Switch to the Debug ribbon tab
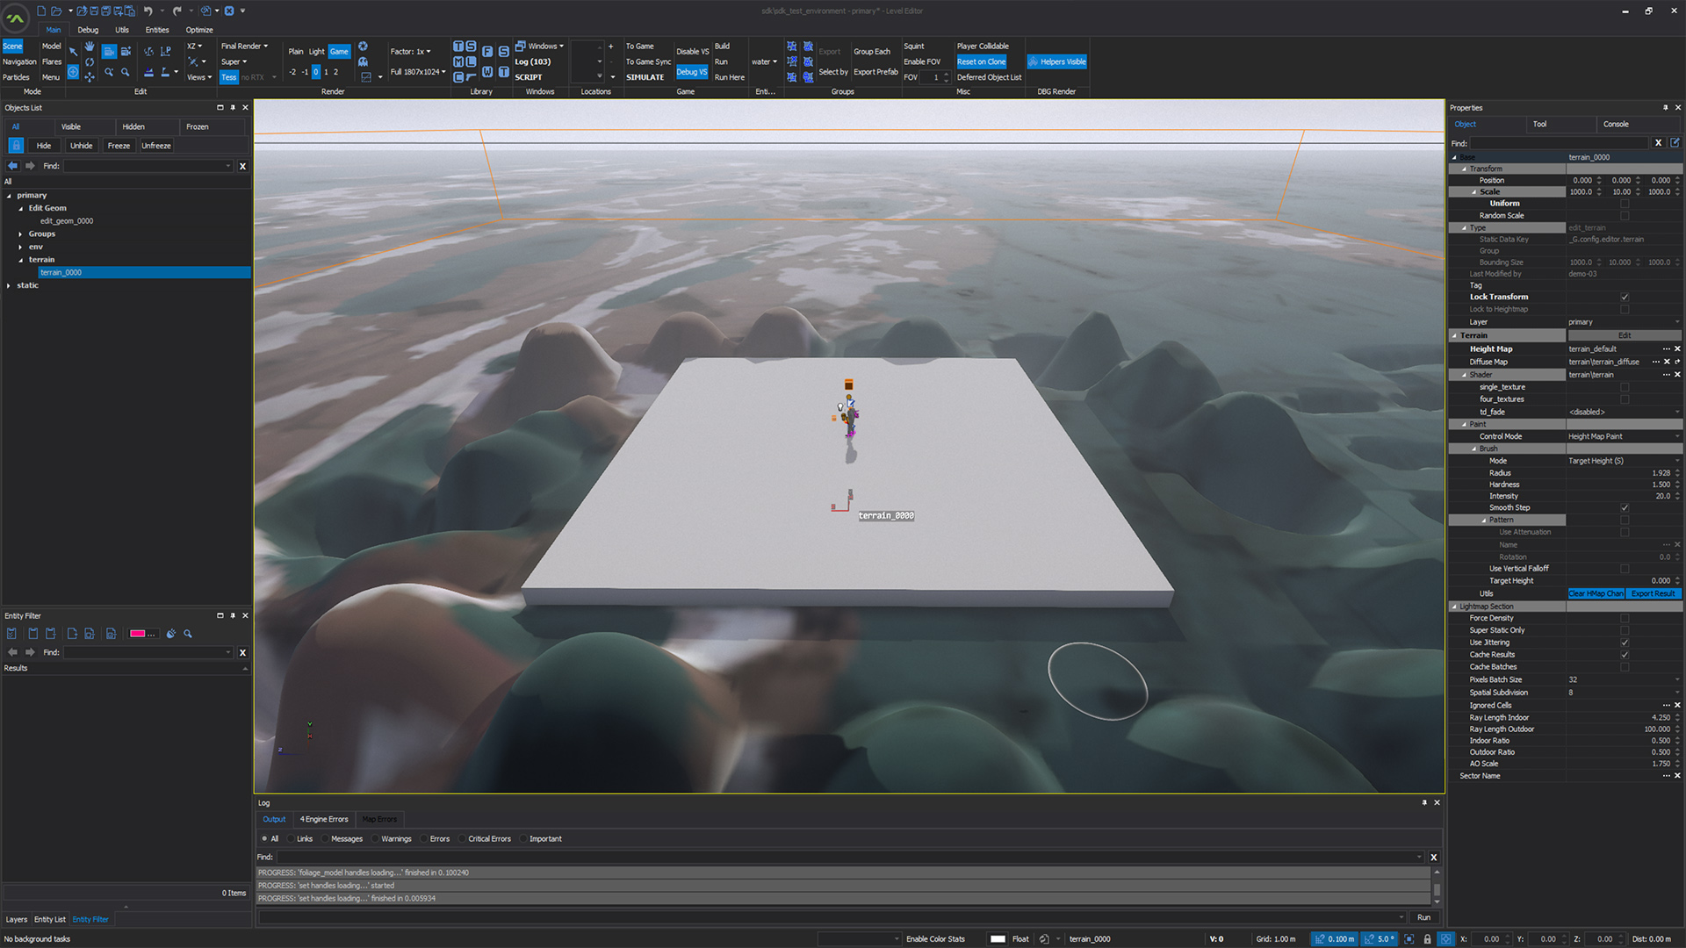This screenshot has width=1686, height=948. [x=88, y=30]
